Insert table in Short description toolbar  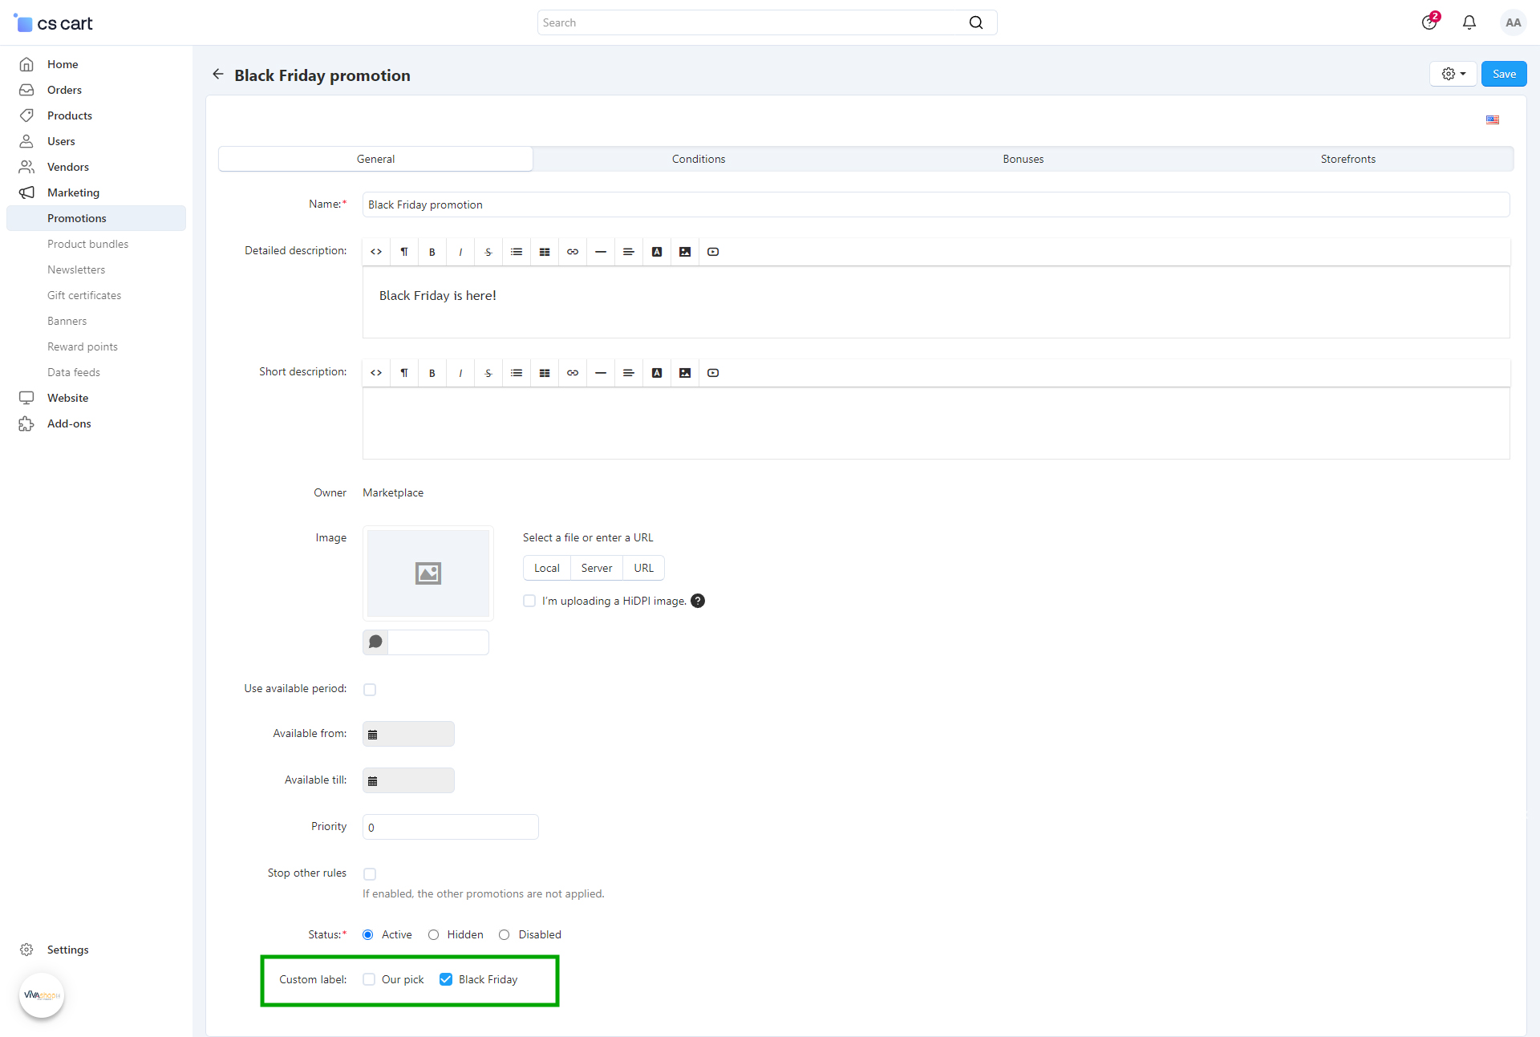[545, 373]
